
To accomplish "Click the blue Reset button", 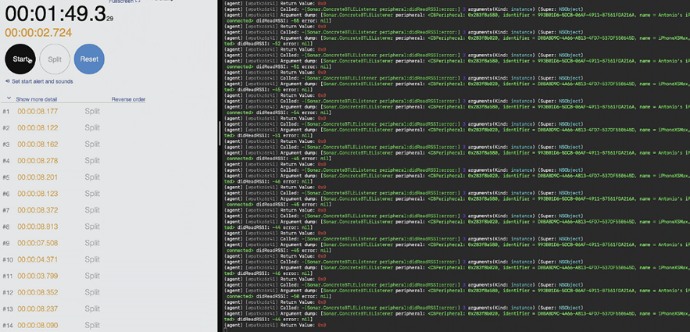I will pos(89,59).
